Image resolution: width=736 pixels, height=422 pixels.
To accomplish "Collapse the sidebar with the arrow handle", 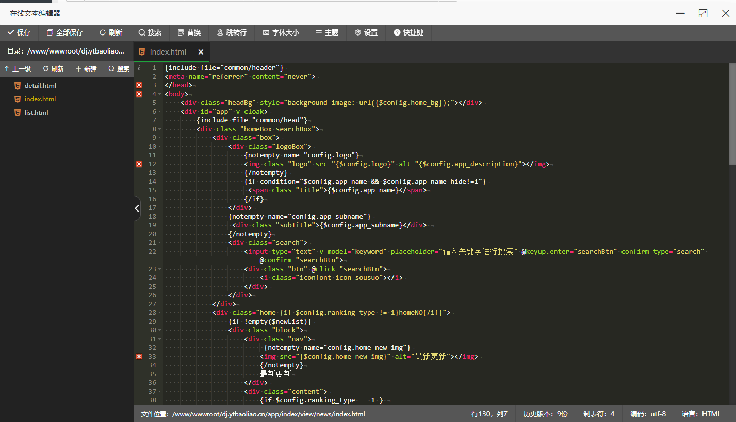I will 137,208.
